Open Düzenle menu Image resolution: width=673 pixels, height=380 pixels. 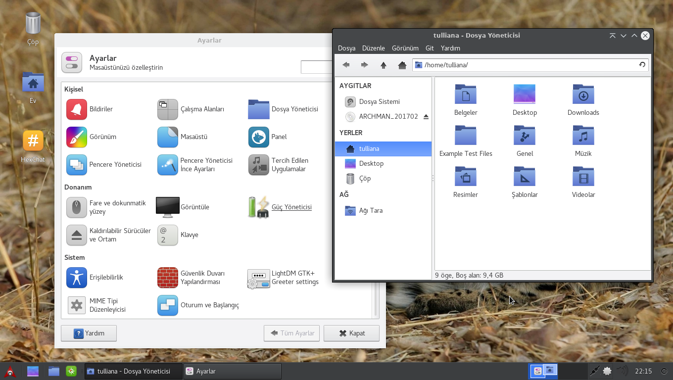(x=374, y=48)
